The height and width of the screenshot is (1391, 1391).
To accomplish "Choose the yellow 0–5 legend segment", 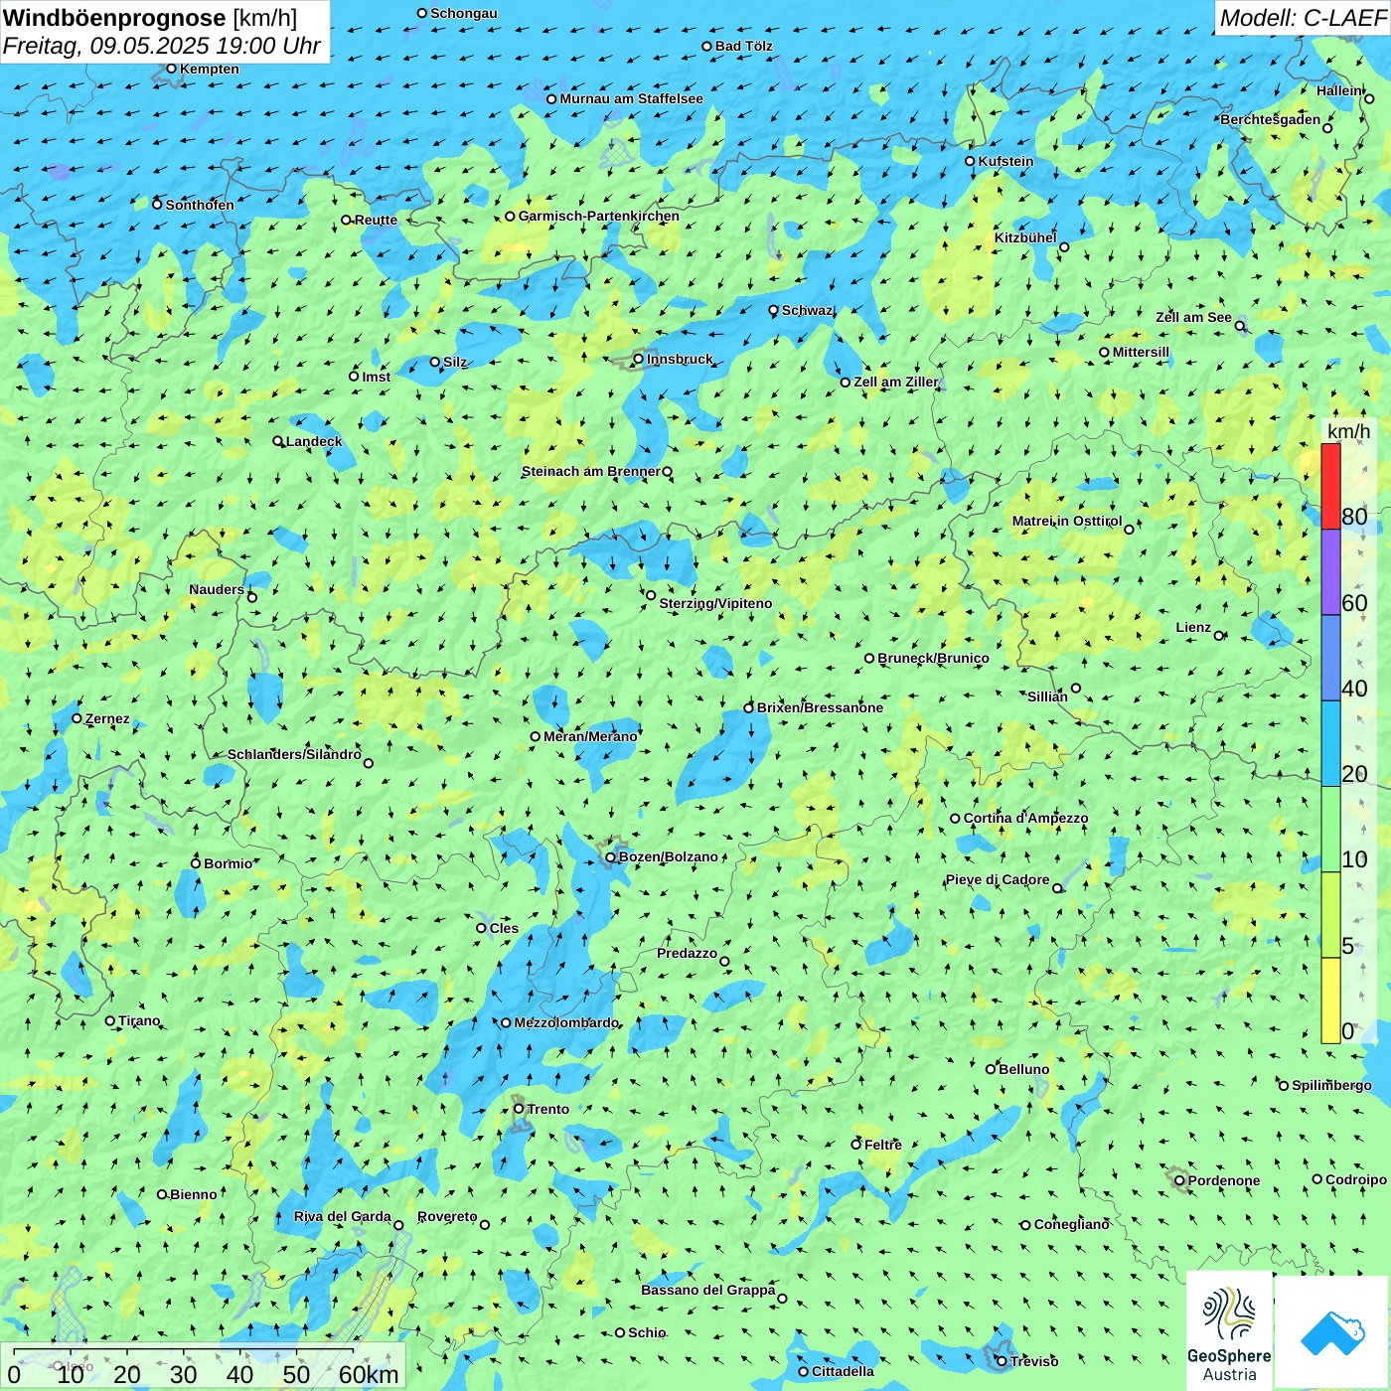I will click(x=1330, y=1001).
